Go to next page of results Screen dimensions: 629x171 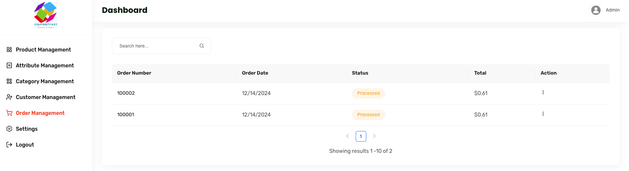374,136
